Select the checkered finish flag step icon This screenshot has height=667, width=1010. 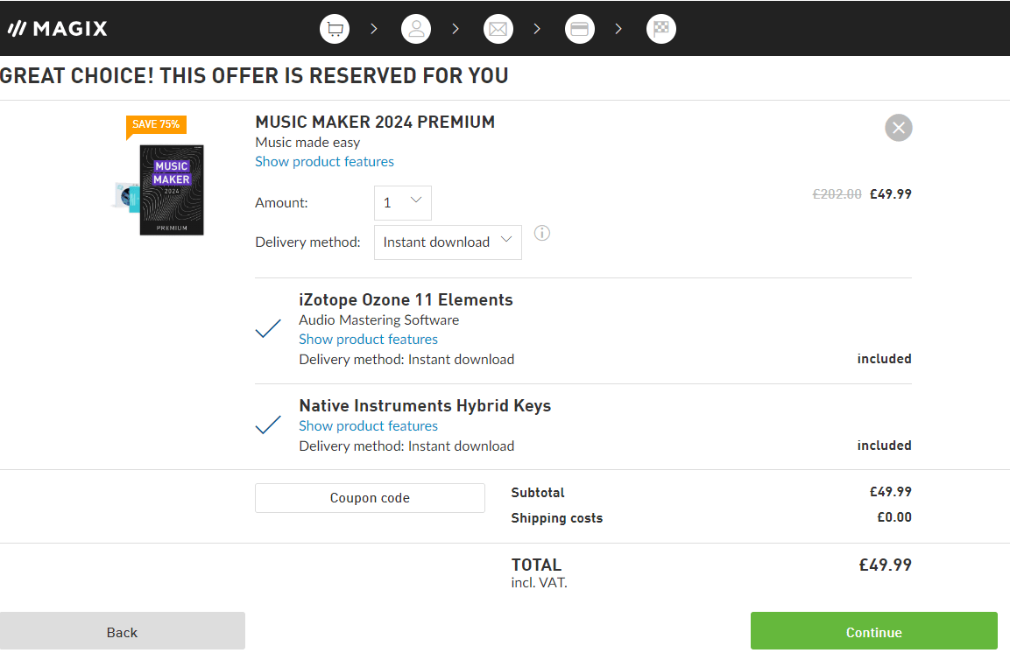pyautogui.click(x=660, y=29)
